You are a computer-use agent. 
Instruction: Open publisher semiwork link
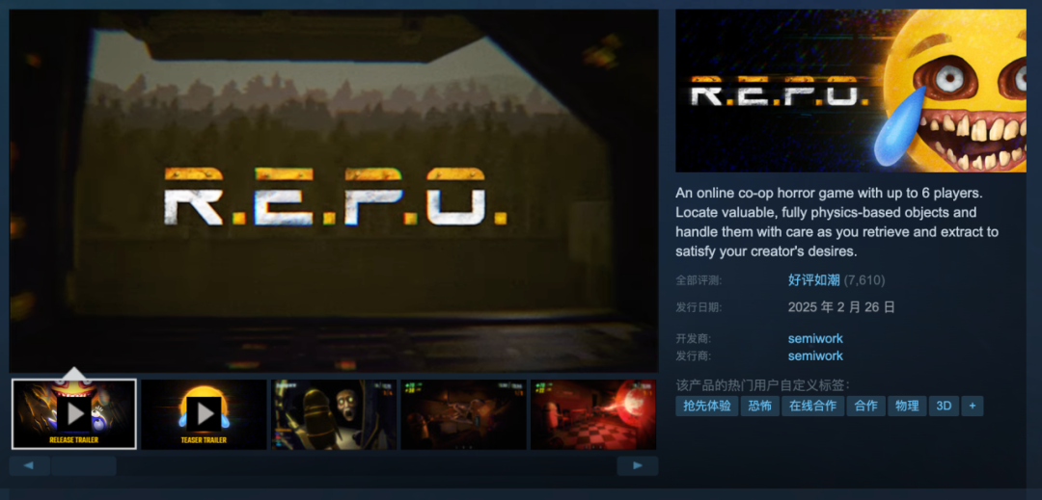click(815, 355)
